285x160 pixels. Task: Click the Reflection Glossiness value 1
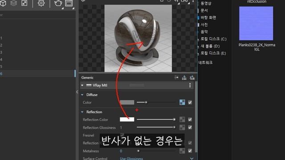pyautogui.click(x=121, y=128)
